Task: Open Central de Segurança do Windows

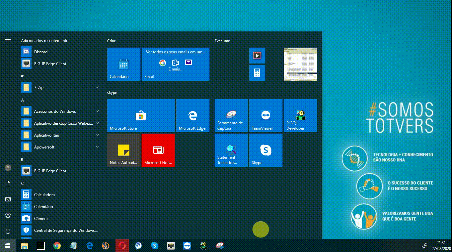Action: coord(60,231)
